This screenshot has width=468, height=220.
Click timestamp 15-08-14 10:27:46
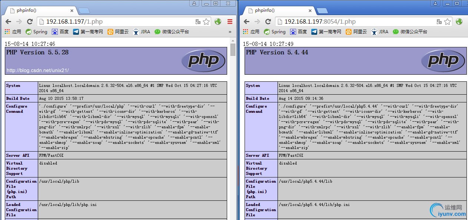coord(30,44)
